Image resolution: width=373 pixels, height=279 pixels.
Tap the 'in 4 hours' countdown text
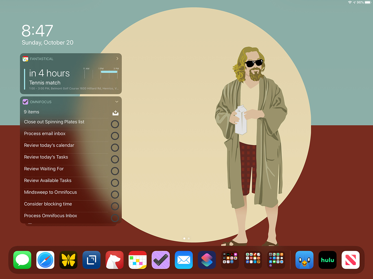click(x=49, y=73)
